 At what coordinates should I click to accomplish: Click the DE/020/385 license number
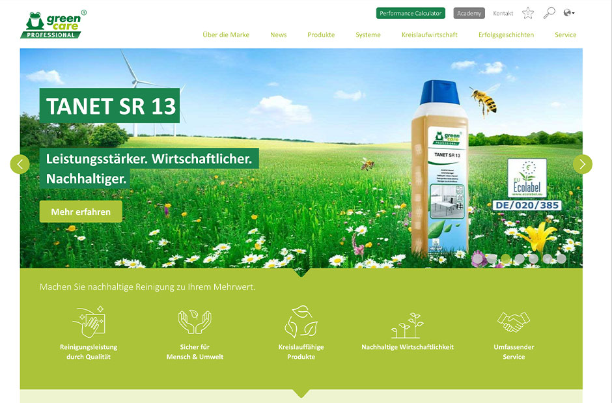pyautogui.click(x=527, y=205)
